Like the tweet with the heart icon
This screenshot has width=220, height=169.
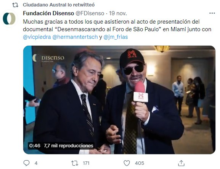point(127,163)
